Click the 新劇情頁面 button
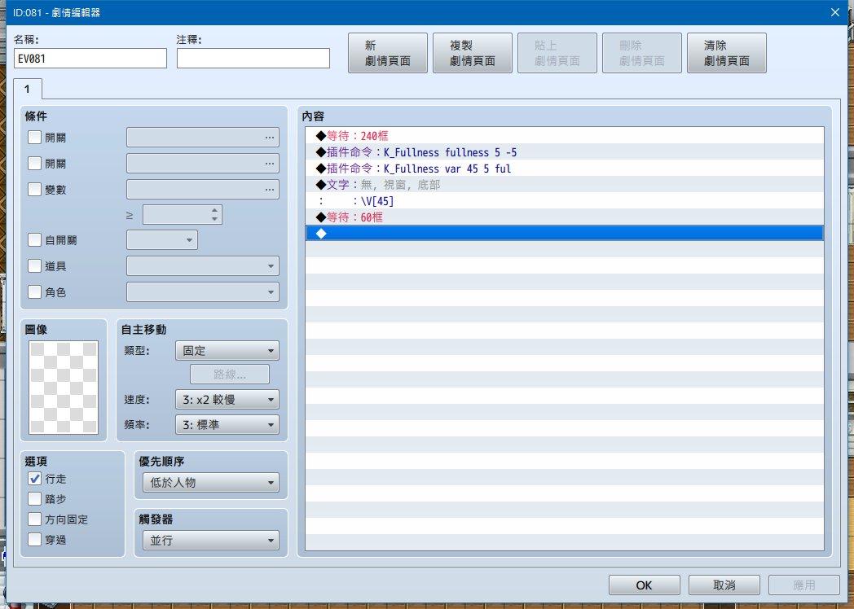The height and width of the screenshot is (609, 854). pyautogui.click(x=388, y=53)
